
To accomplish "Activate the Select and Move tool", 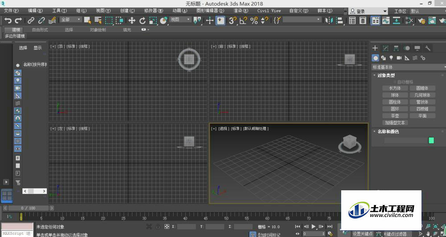I will [132, 20].
